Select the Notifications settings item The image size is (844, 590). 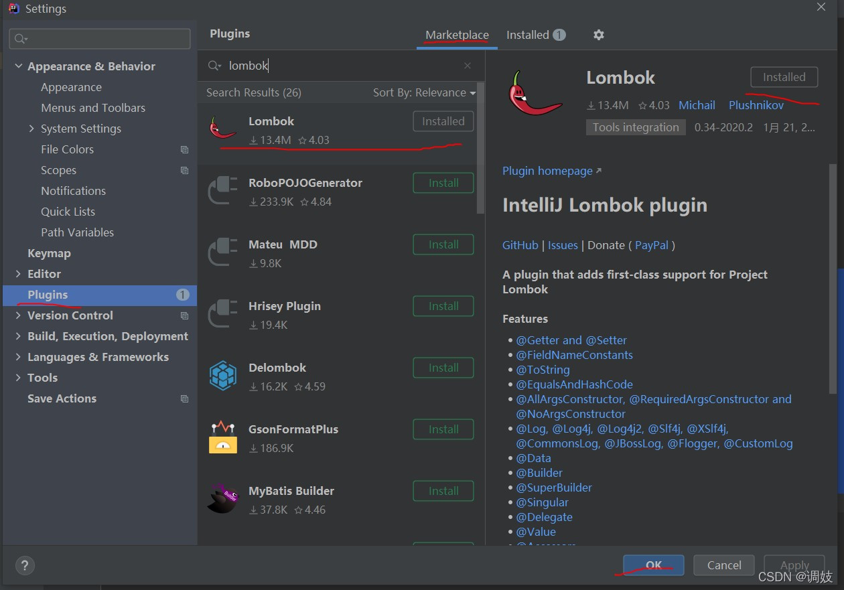[73, 191]
